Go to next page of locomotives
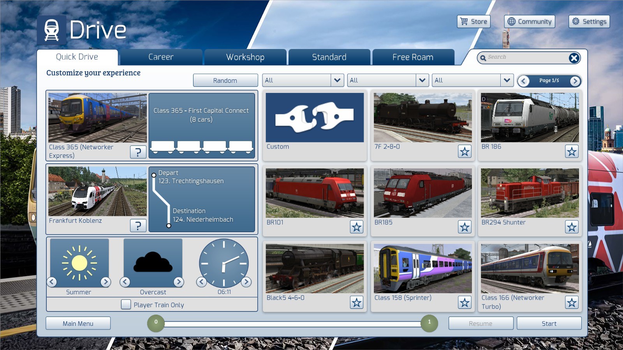The width and height of the screenshot is (623, 350). pos(575,81)
